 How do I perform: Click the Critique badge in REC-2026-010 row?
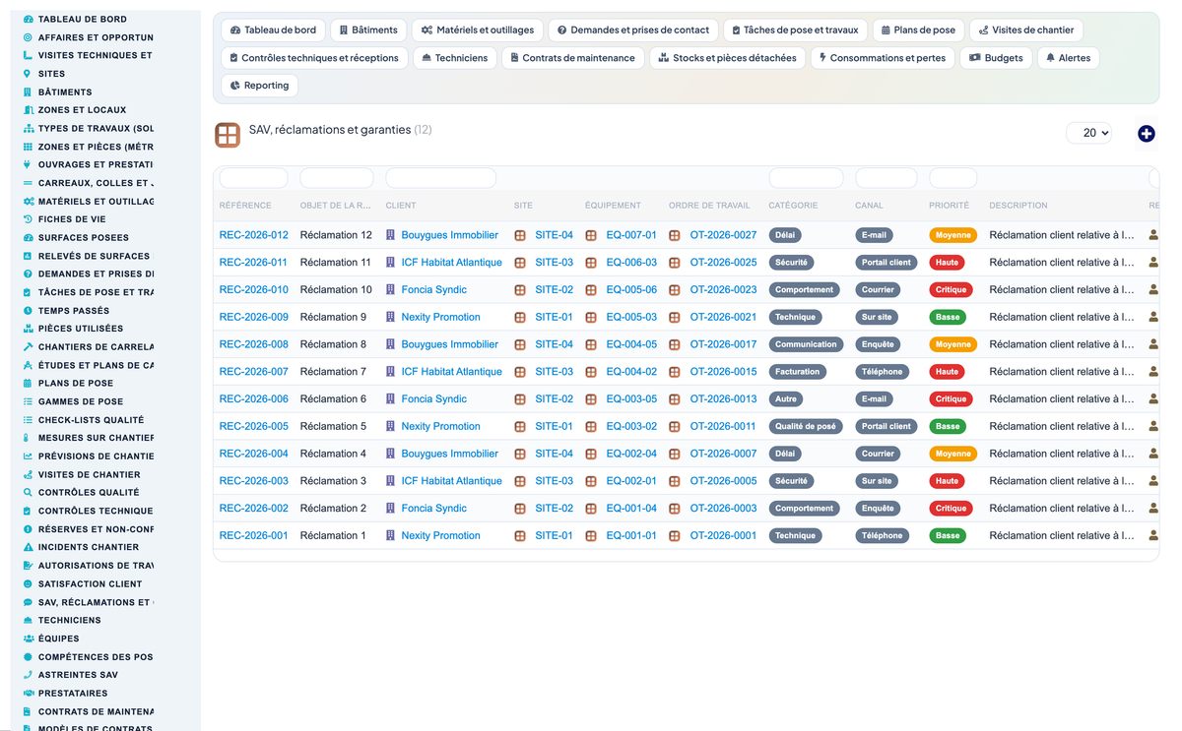pyautogui.click(x=951, y=290)
